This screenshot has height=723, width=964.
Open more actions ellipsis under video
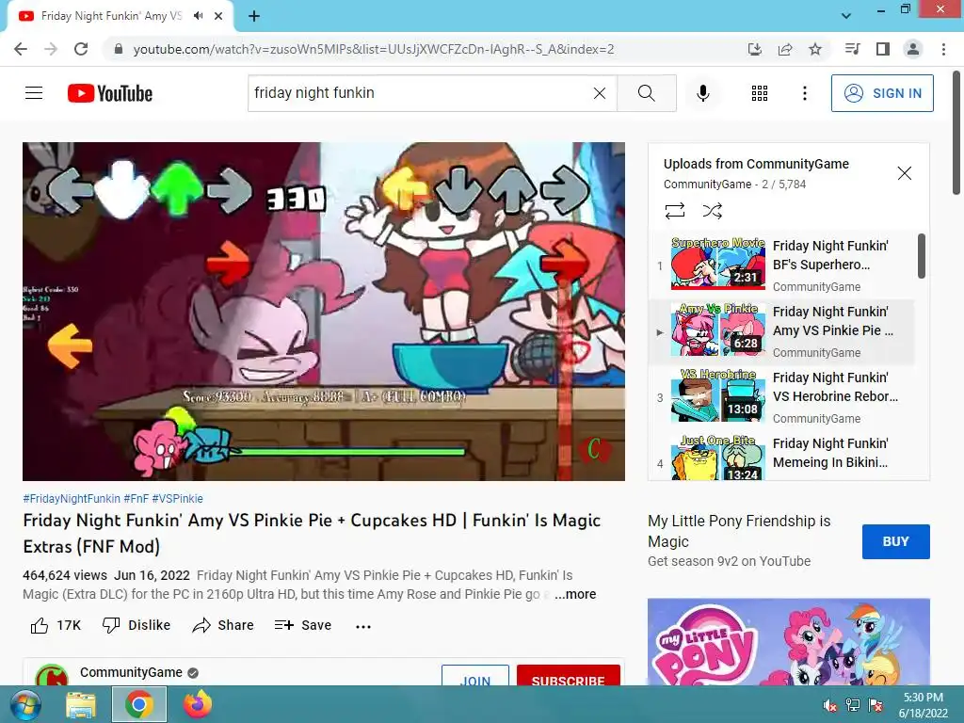(363, 626)
